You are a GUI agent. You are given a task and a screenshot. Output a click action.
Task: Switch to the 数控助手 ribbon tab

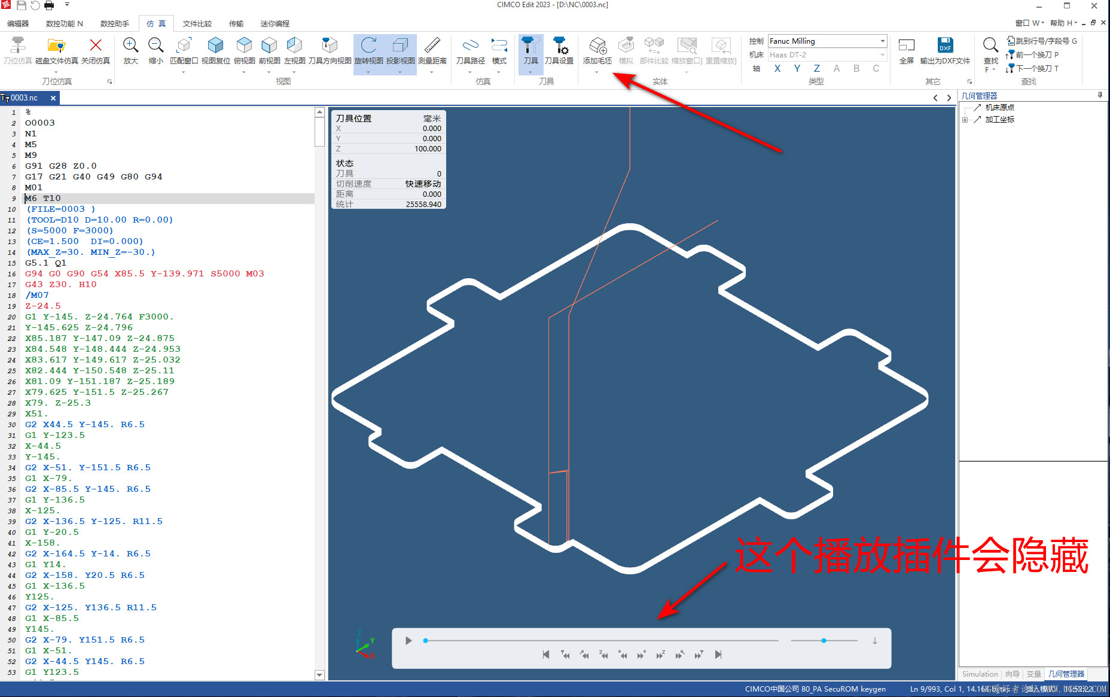pos(115,24)
